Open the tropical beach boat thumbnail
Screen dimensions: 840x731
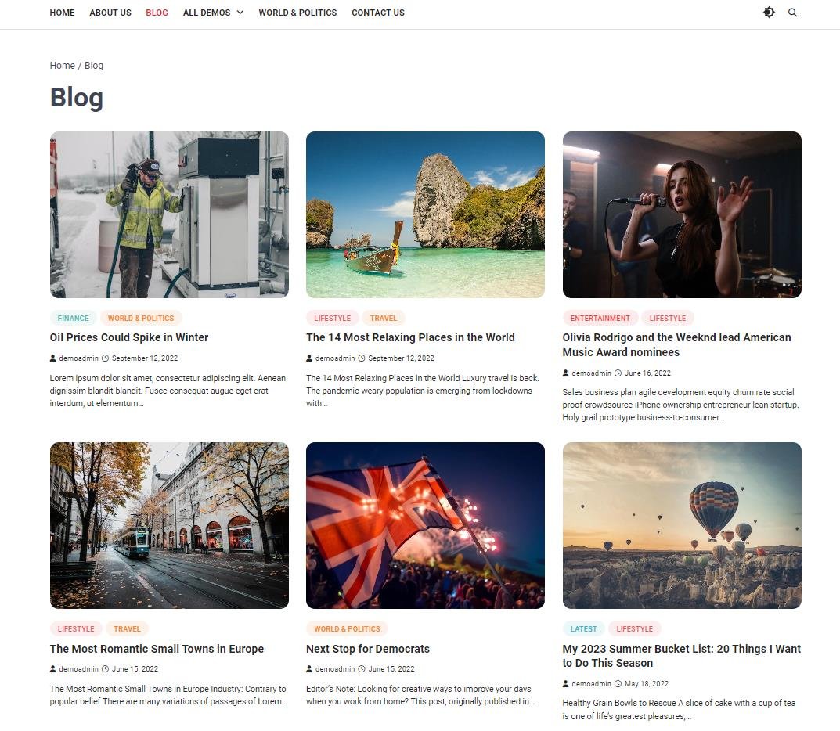425,214
